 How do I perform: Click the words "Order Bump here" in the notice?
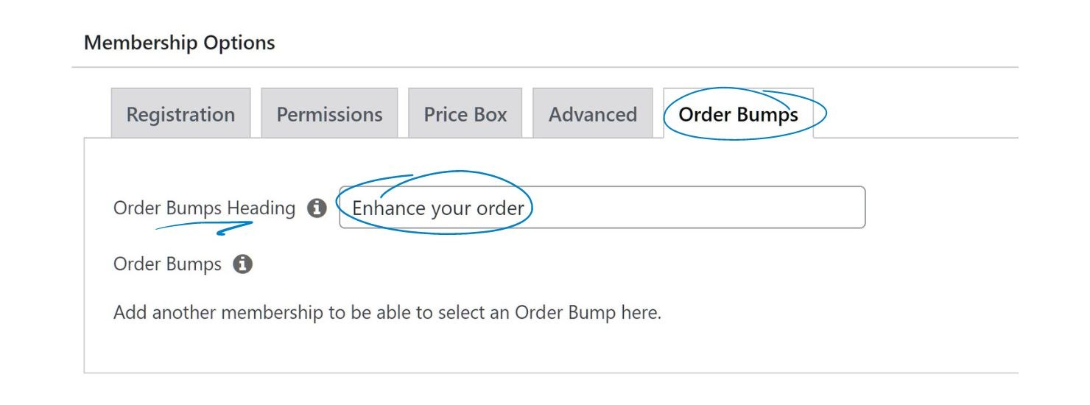[x=588, y=312]
